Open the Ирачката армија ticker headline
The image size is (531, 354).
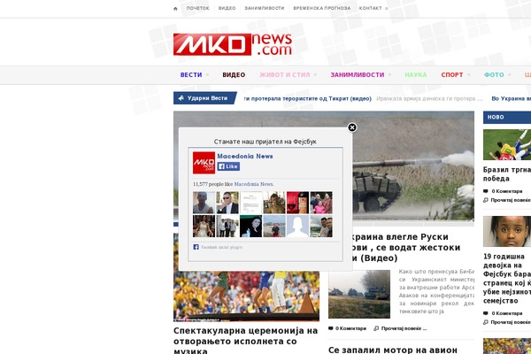pyautogui.click(x=429, y=98)
